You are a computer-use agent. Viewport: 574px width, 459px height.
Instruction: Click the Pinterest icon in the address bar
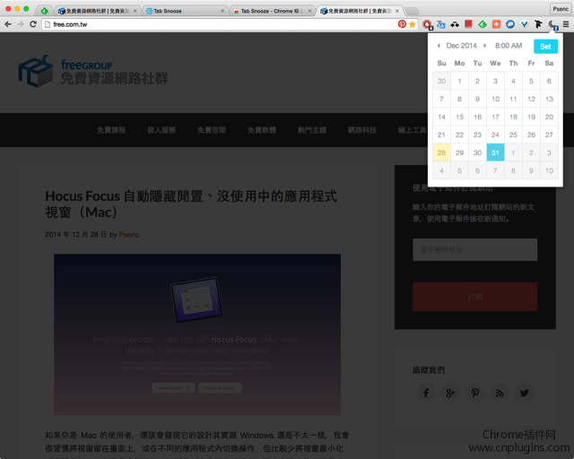(402, 24)
